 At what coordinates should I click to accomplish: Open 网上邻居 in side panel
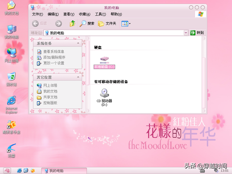tap(50, 86)
